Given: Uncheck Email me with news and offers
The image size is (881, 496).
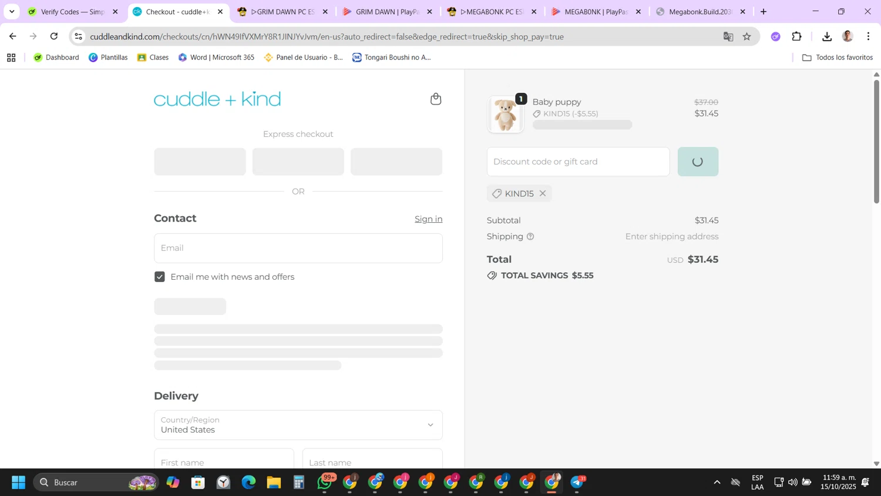Looking at the screenshot, I should pos(160,277).
